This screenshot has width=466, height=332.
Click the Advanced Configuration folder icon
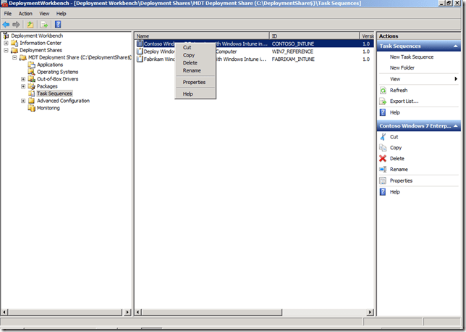32,101
